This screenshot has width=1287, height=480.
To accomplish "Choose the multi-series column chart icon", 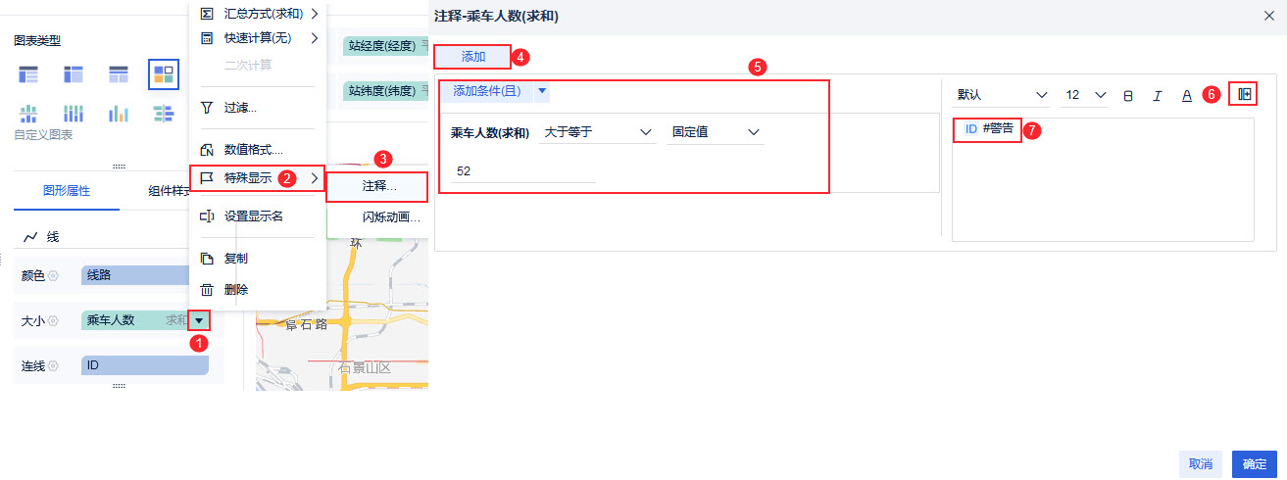I will (x=74, y=114).
